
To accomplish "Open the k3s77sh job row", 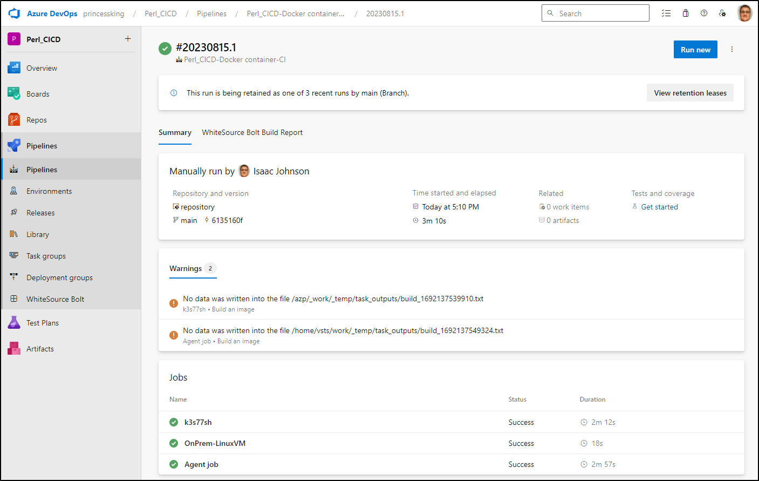I will point(451,422).
